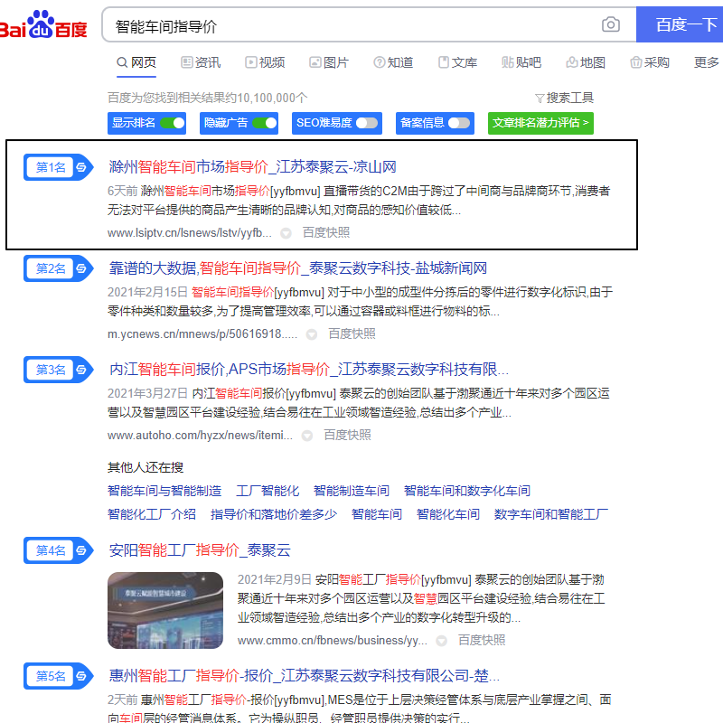Switch to the 地图 tab

tap(585, 62)
